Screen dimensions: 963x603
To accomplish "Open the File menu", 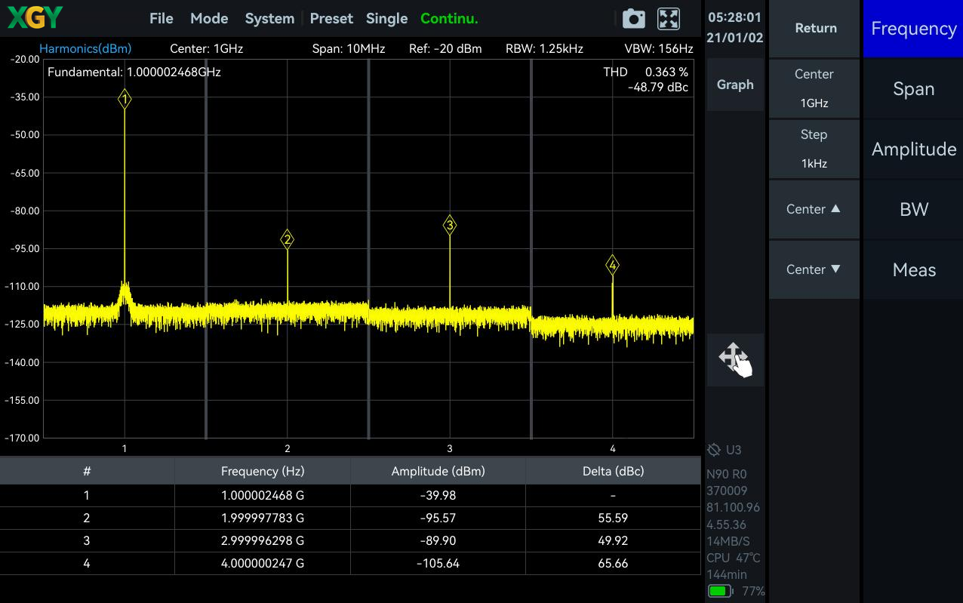I will click(162, 19).
